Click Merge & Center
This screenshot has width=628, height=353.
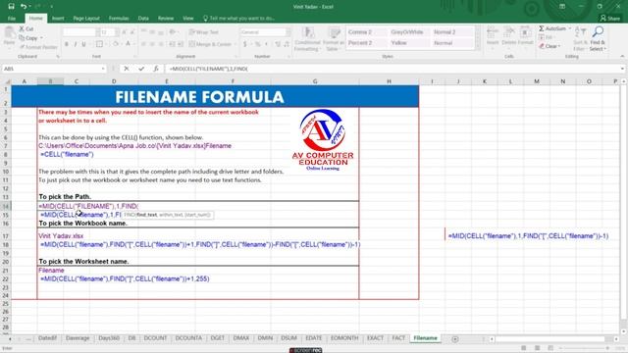point(210,44)
